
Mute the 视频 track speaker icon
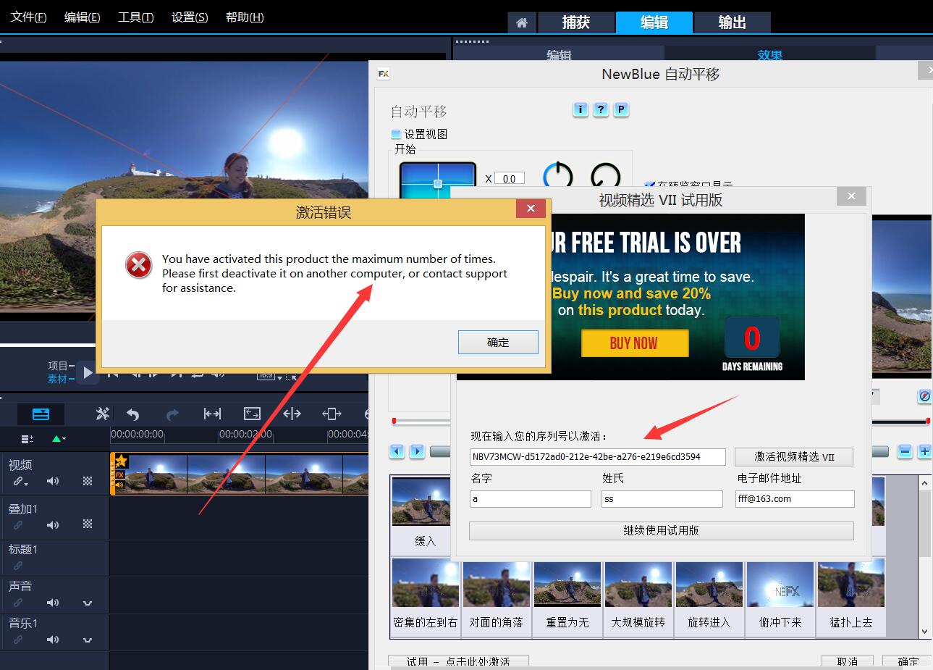click(53, 481)
